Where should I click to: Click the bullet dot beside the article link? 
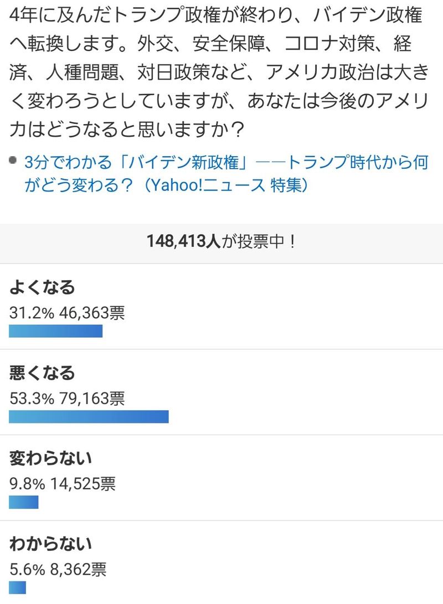13,161
